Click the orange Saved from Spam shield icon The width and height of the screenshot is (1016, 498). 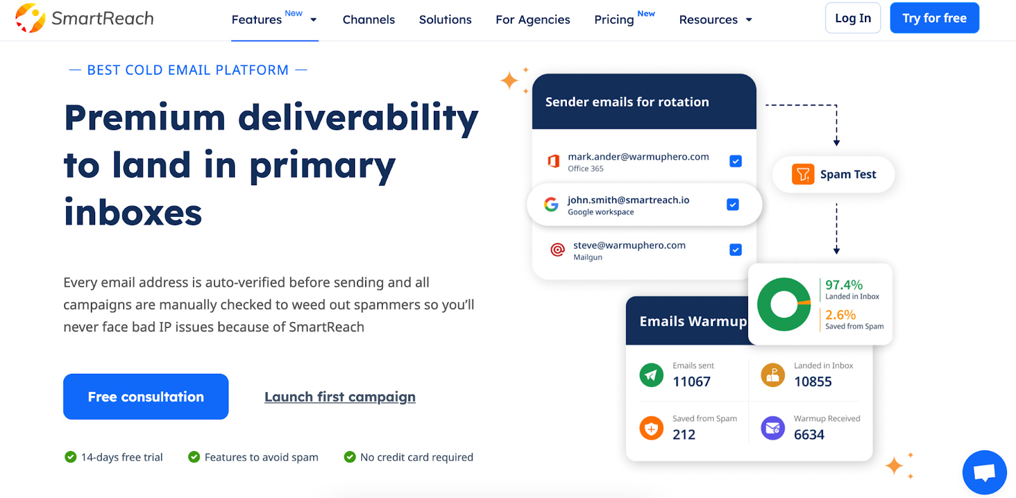(x=651, y=428)
